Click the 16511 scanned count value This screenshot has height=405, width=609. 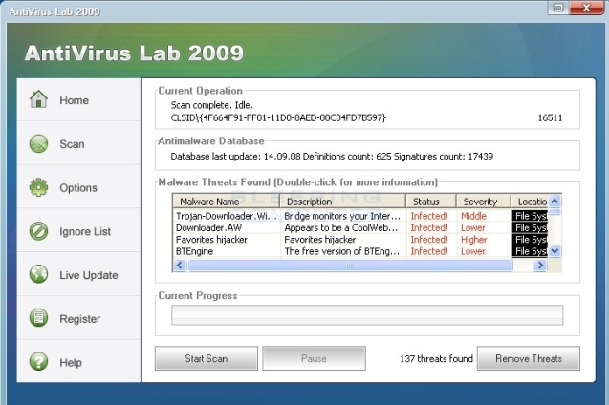[x=550, y=117]
